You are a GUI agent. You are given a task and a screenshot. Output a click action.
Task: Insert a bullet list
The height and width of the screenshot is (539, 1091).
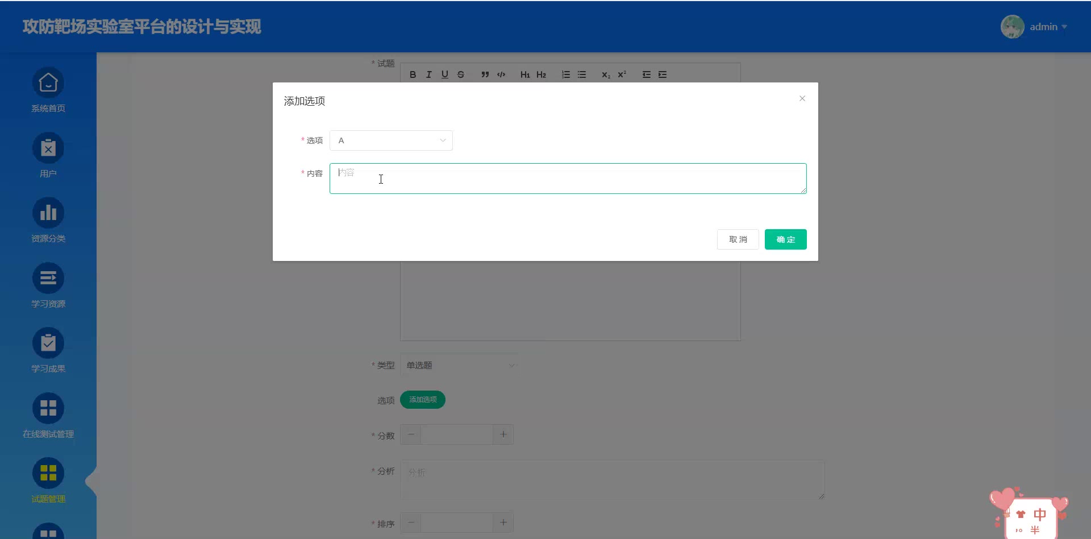click(582, 74)
